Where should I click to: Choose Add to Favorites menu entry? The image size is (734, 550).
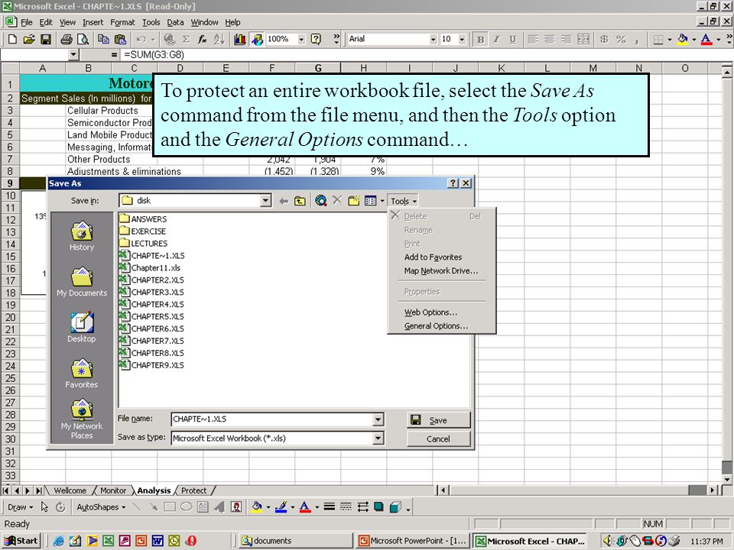click(433, 257)
